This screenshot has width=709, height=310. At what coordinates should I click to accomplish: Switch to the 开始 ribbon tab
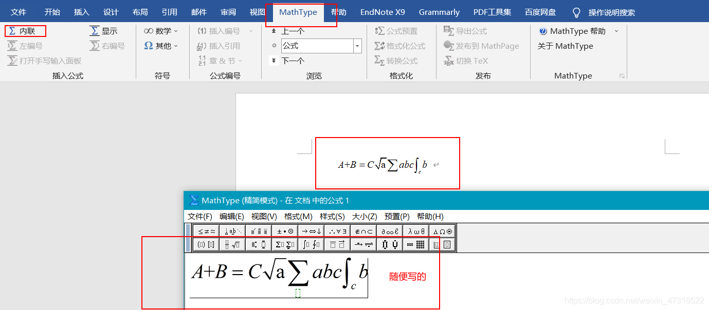[52, 12]
